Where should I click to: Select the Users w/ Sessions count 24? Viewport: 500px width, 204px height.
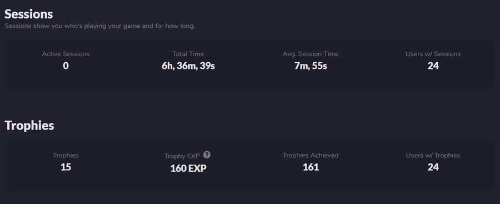pos(433,66)
